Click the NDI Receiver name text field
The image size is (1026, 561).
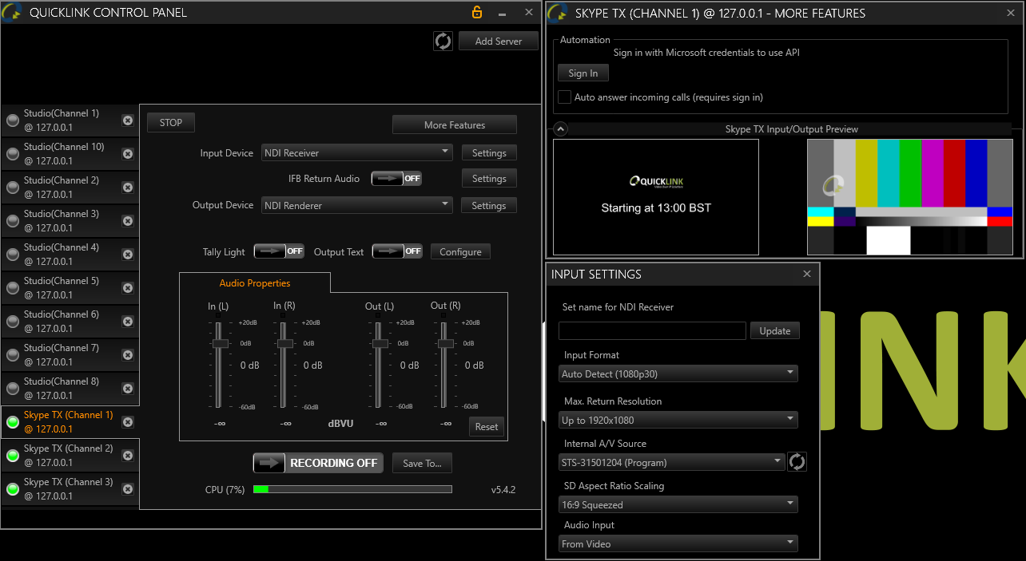tap(652, 330)
